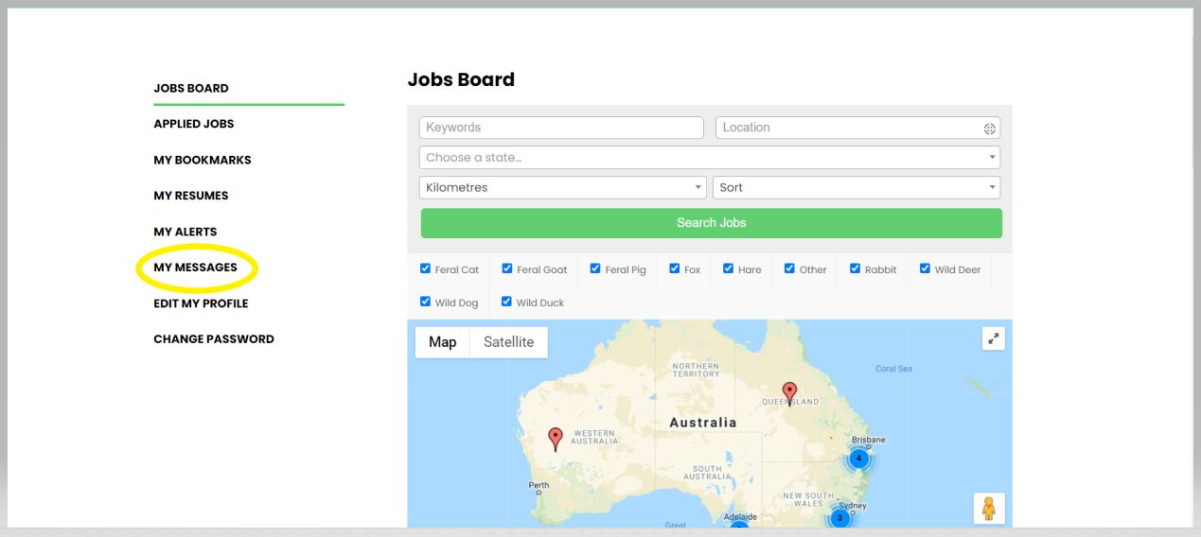Image resolution: width=1201 pixels, height=537 pixels.
Task: Toggle the Wild Duck checkbox
Action: coord(506,303)
